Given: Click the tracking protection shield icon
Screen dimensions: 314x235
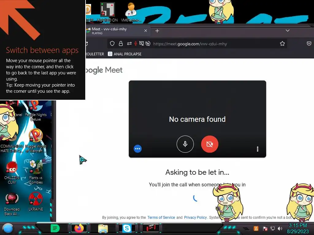Looking at the screenshot, I should coord(112,43).
